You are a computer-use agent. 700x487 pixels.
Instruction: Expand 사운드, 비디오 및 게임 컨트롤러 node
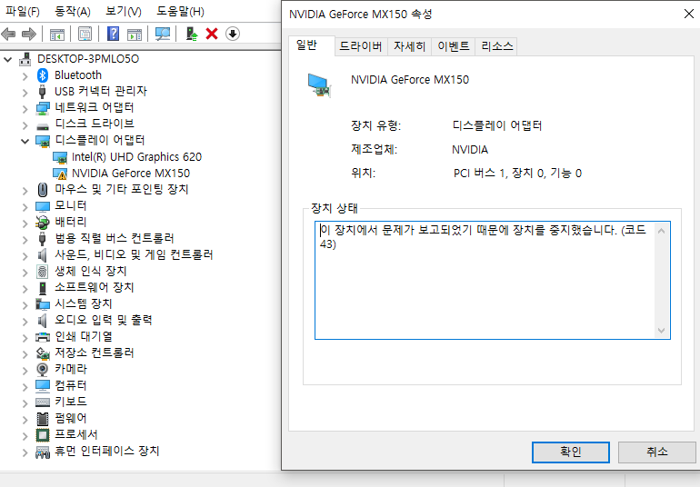pyautogui.click(x=25, y=255)
